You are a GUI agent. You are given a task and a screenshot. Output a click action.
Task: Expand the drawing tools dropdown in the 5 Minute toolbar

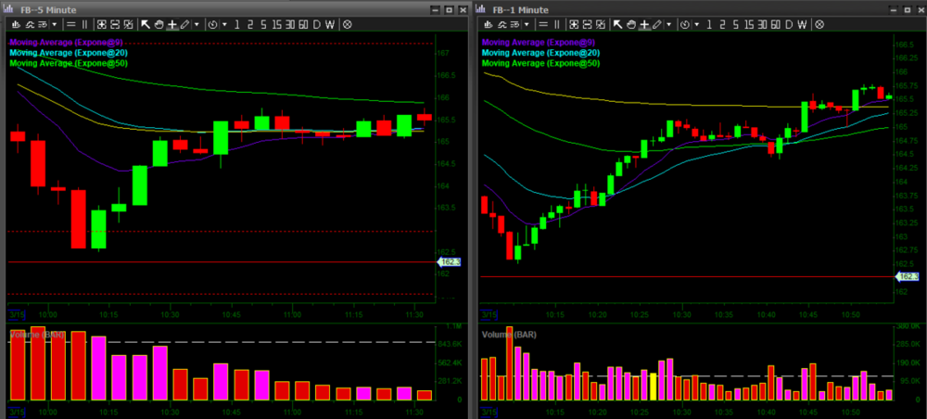tap(197, 24)
